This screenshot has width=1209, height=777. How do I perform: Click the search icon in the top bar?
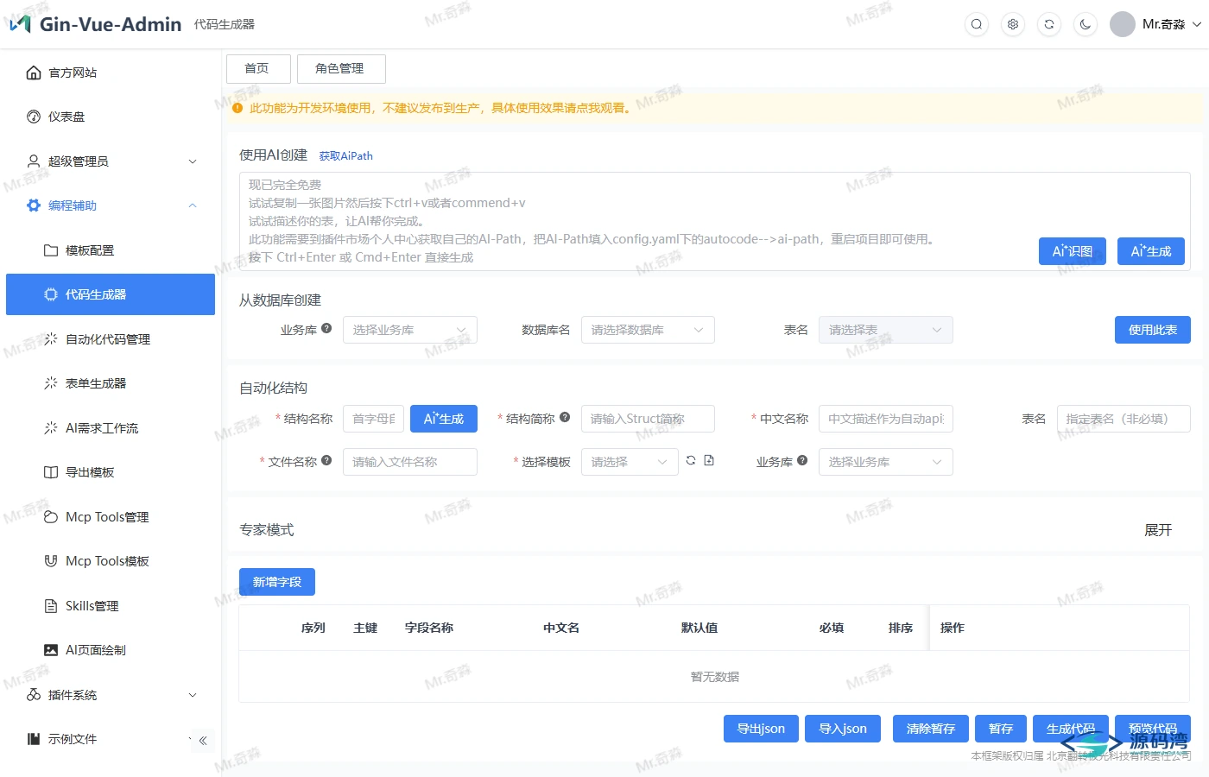(977, 24)
